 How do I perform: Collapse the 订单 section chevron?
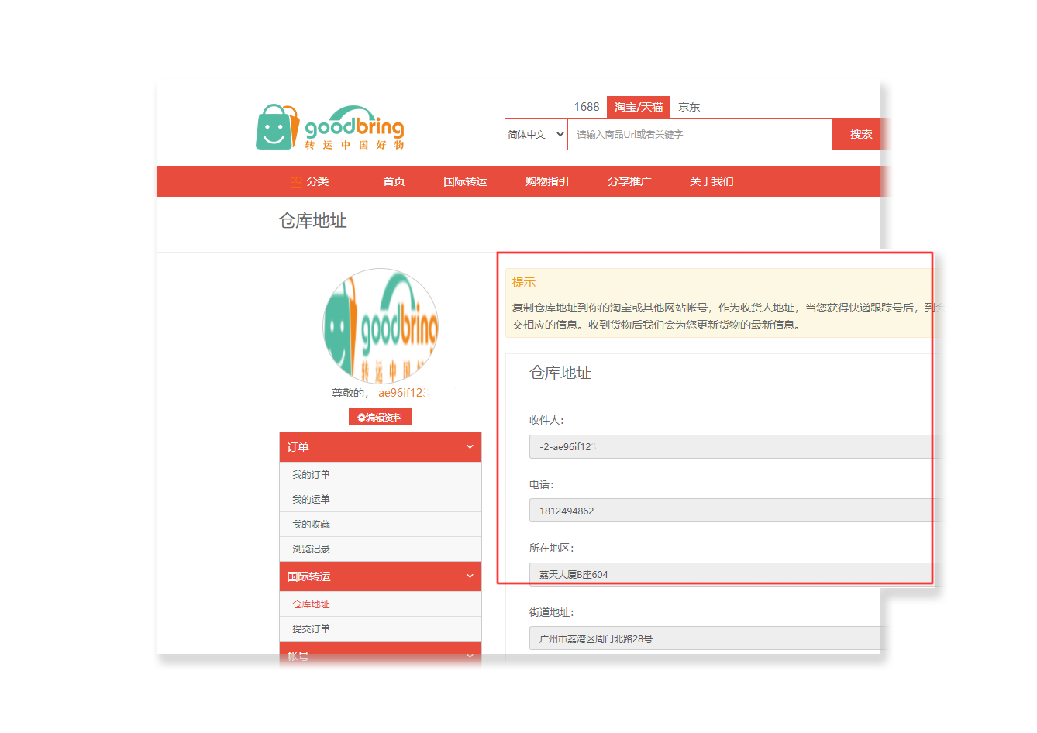coord(470,447)
